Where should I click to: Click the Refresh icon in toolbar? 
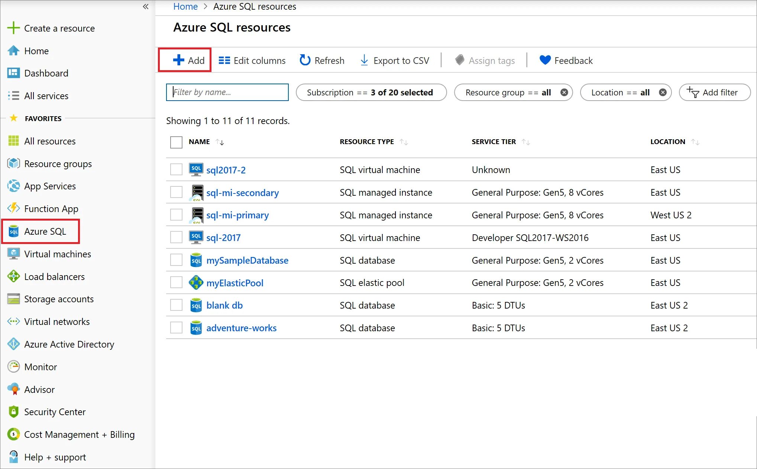coord(305,60)
